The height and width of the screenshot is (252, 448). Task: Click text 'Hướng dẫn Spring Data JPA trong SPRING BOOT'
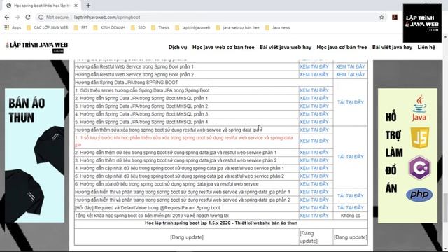click(x=127, y=83)
